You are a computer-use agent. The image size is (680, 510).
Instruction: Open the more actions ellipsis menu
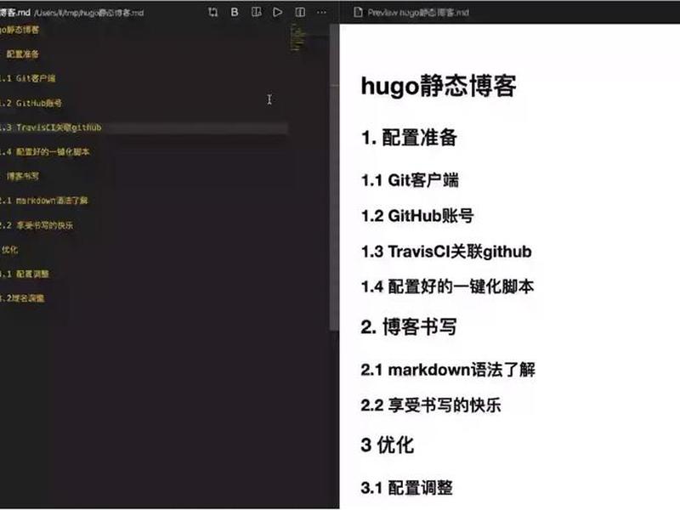tap(322, 12)
